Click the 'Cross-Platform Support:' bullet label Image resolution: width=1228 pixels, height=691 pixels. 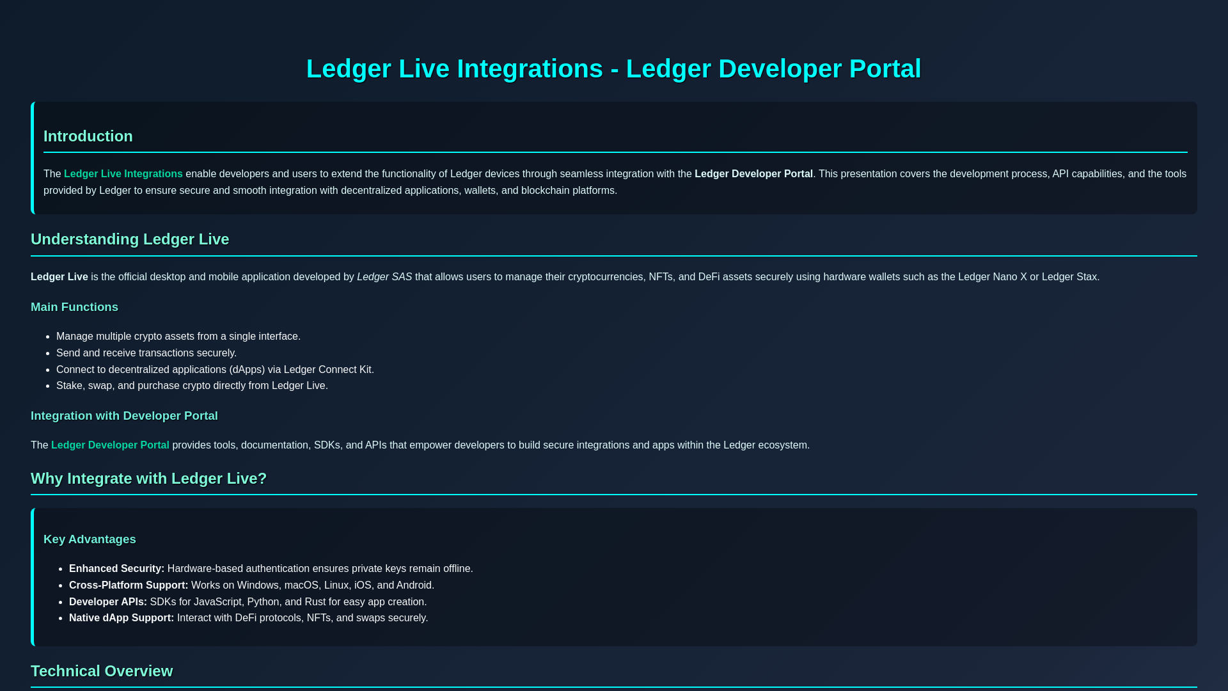(x=129, y=585)
